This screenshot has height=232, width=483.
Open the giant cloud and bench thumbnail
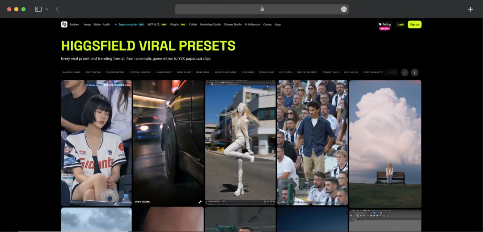(x=386, y=144)
